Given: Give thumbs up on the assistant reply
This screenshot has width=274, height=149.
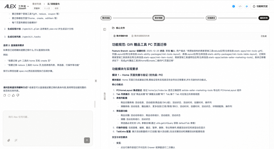Looking at the screenshot, I should [x=13, y=95].
